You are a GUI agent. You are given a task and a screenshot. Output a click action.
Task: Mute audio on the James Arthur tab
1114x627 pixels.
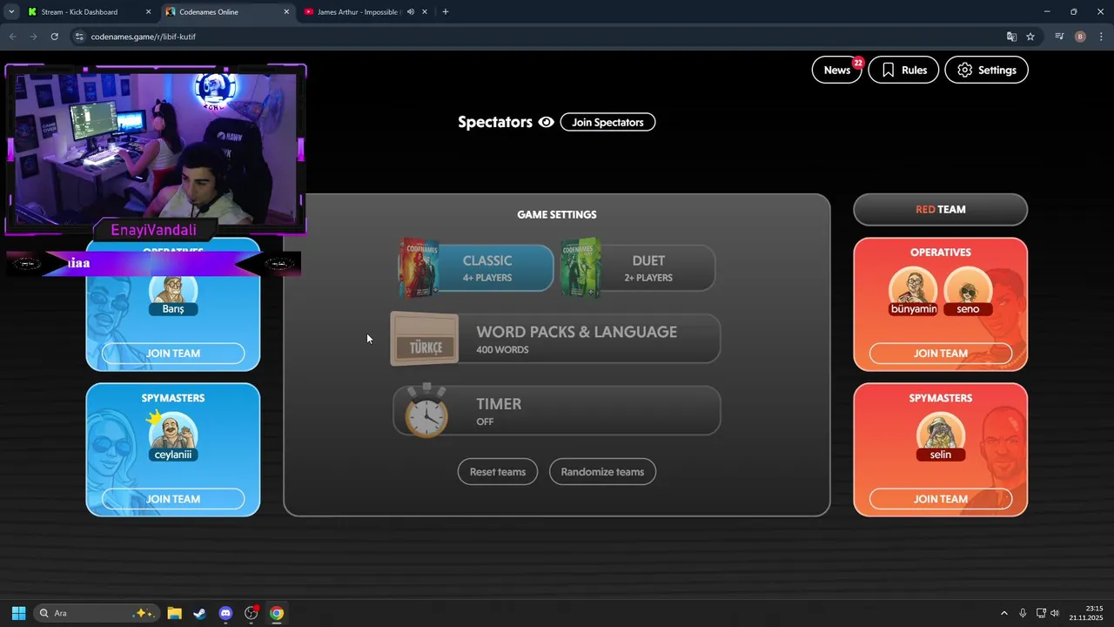coord(410,12)
